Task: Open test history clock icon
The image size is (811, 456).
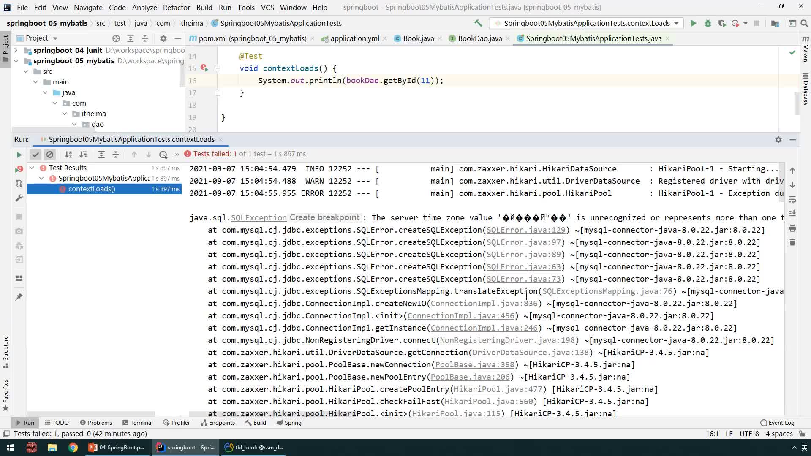Action: coord(163,155)
